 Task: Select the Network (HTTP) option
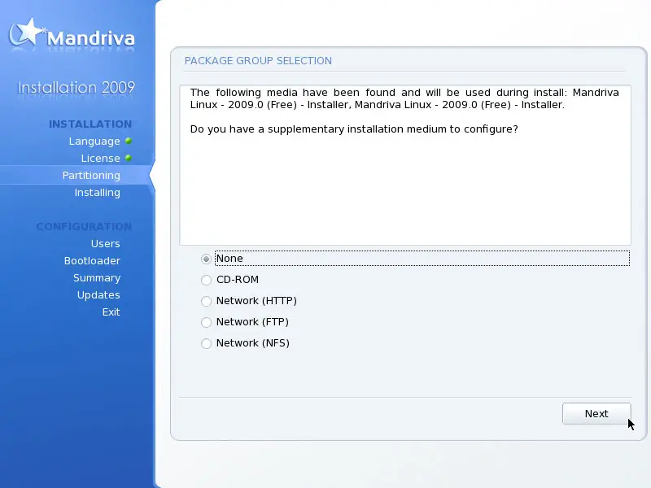[x=206, y=301]
